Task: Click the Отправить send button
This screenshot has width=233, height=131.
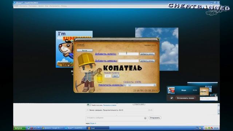Action: coord(155,118)
